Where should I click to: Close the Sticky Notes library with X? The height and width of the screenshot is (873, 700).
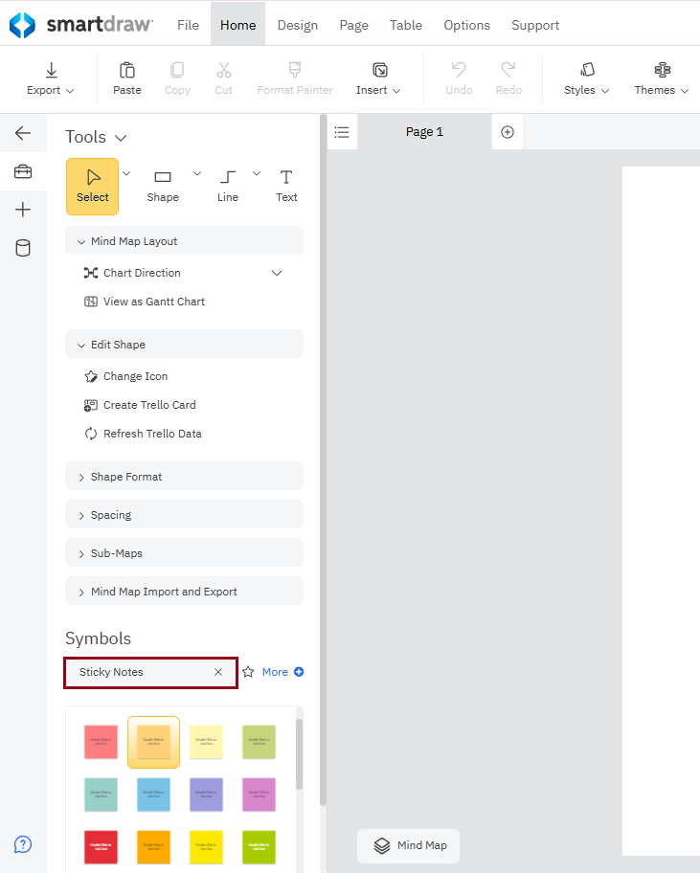[218, 672]
